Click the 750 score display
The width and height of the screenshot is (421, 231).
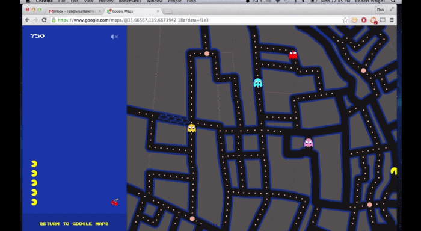37,36
